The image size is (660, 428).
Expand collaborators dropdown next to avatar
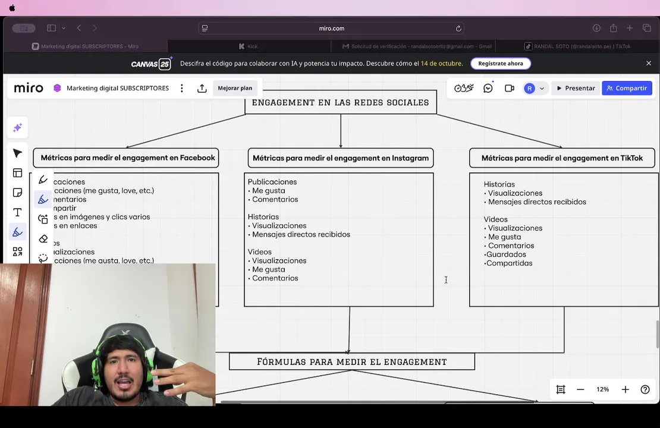click(542, 89)
